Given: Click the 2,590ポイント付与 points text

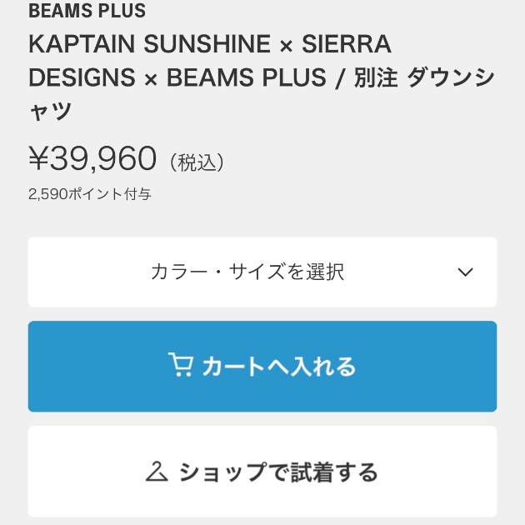Looking at the screenshot, I should pos(90,194).
